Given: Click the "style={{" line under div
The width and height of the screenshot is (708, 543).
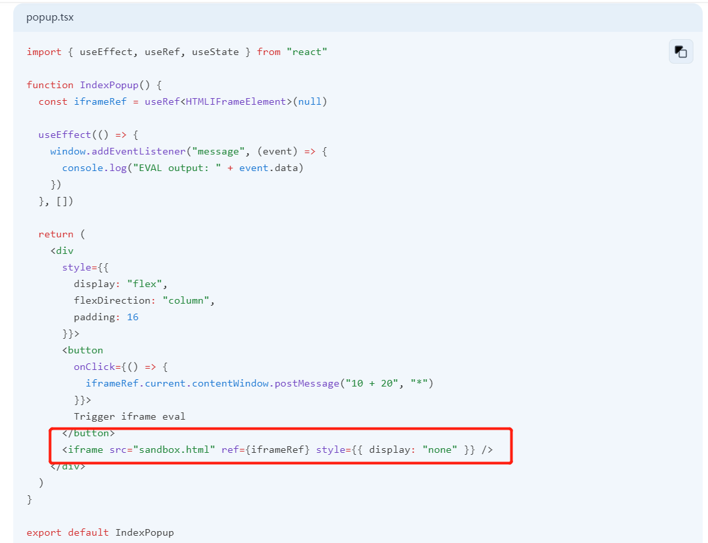Looking at the screenshot, I should click(86, 267).
